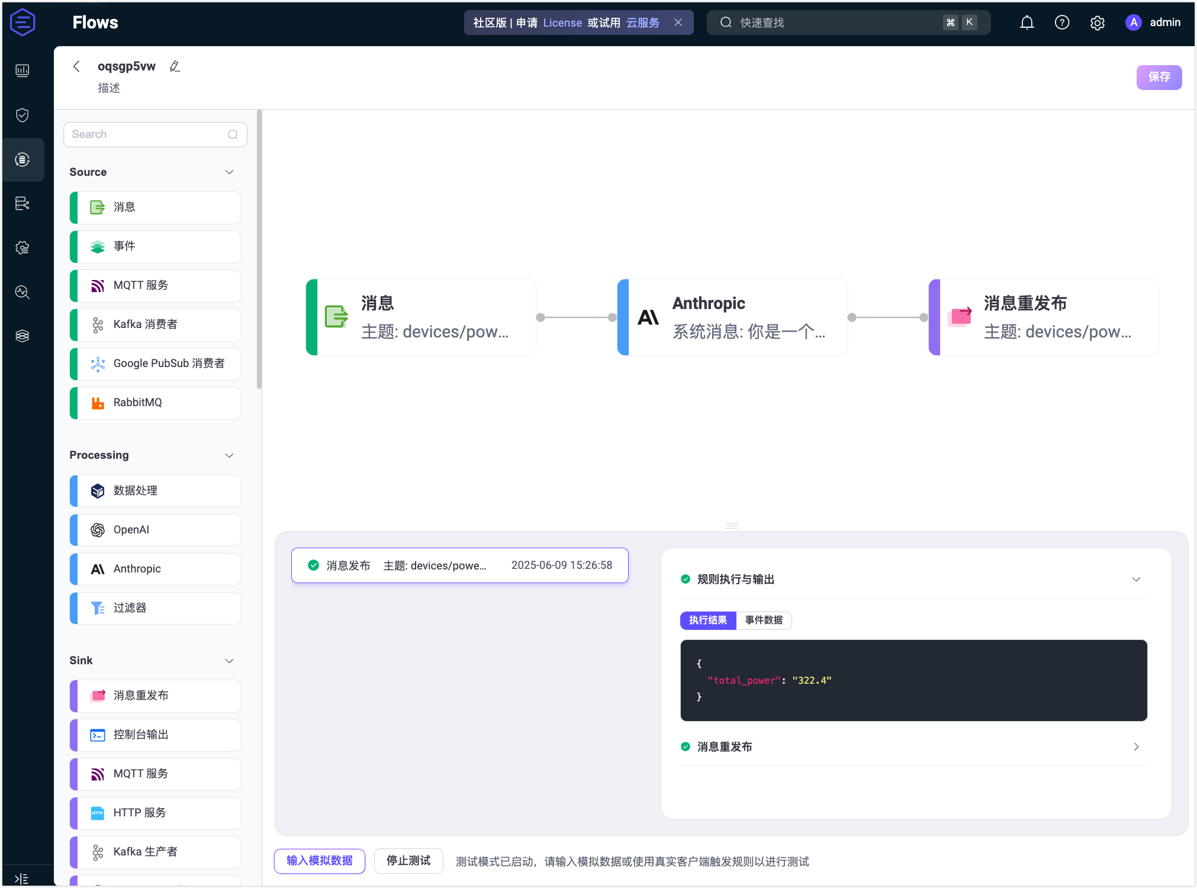The width and height of the screenshot is (1197, 888).
Task: Collapse the Sink section chevron
Action: point(229,661)
